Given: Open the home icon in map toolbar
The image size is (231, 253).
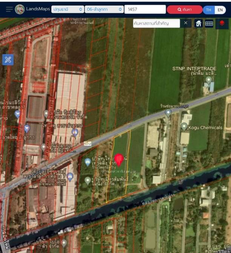Looking at the screenshot, I should [x=199, y=23].
